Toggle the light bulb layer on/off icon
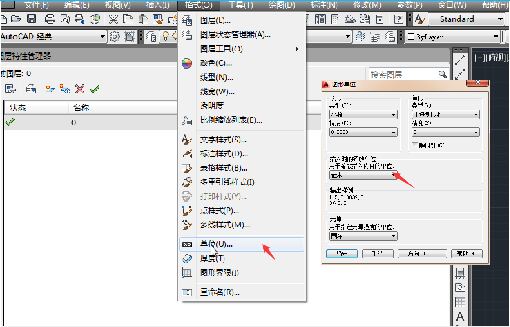The image size is (510, 327). click(165, 36)
